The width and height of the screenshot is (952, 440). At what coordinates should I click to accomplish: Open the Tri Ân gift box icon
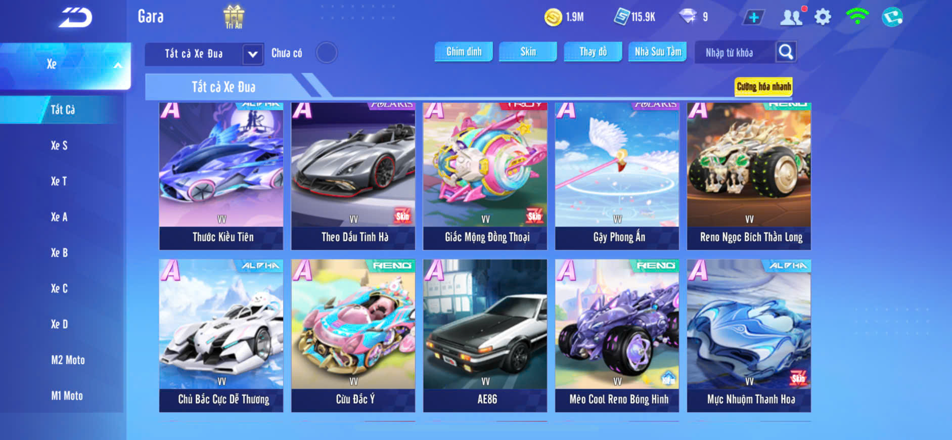[234, 17]
